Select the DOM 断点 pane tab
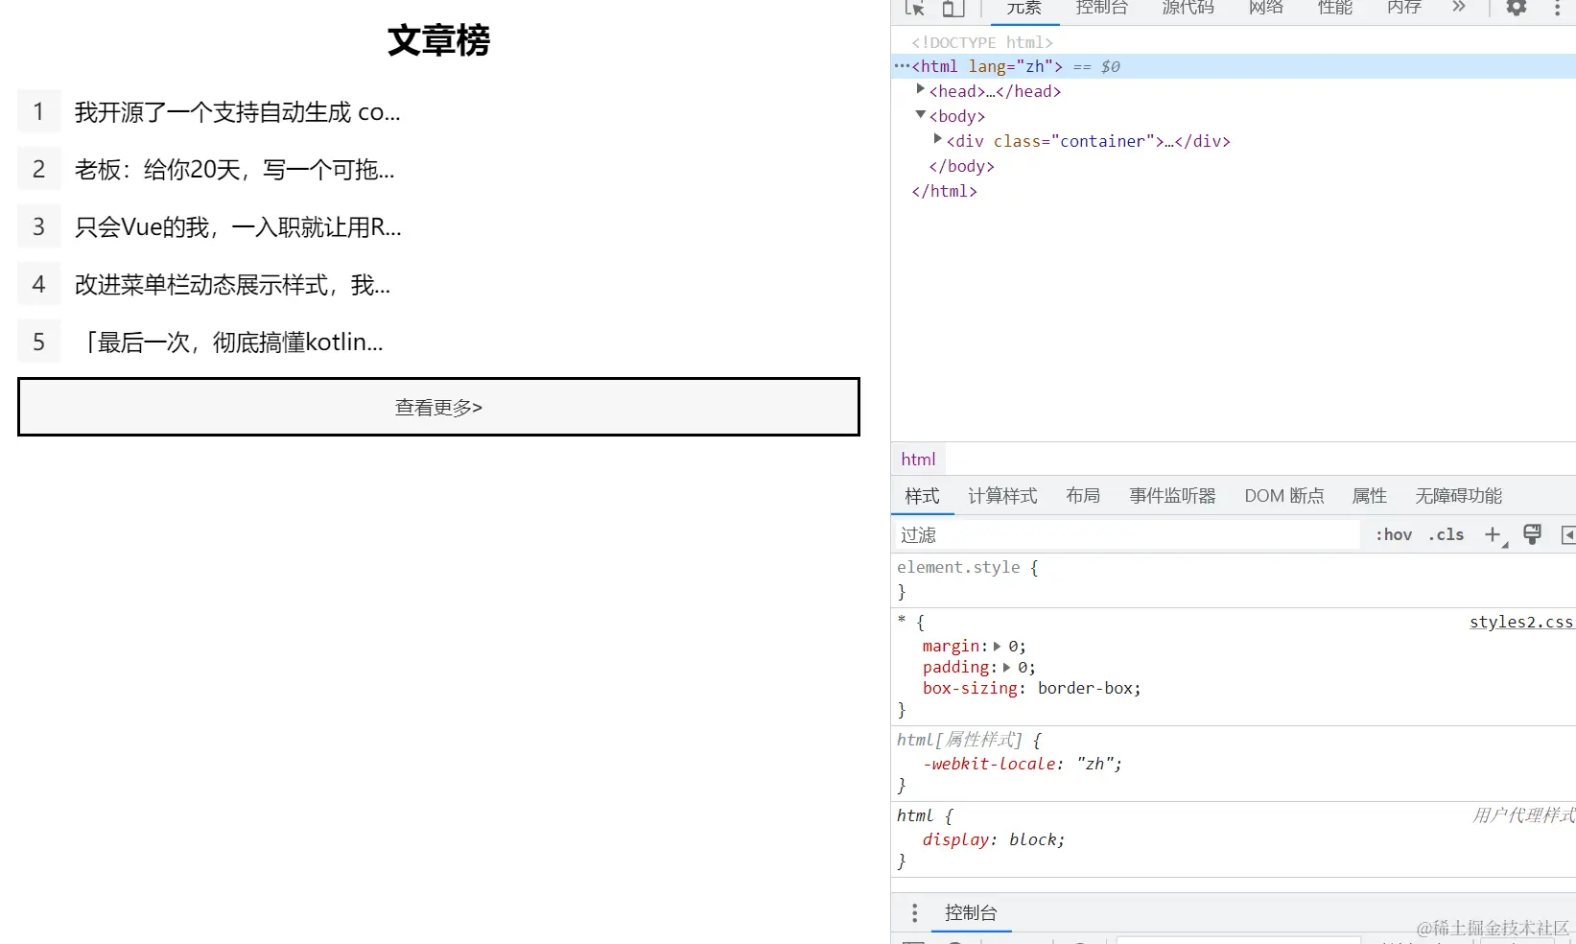Image resolution: width=1576 pixels, height=944 pixels. tap(1284, 496)
